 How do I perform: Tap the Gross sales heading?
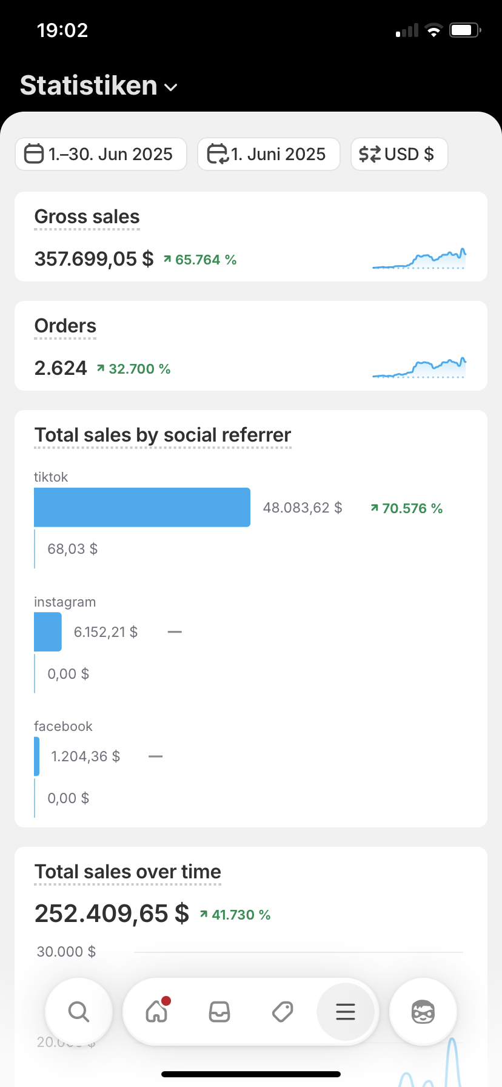[x=87, y=217]
